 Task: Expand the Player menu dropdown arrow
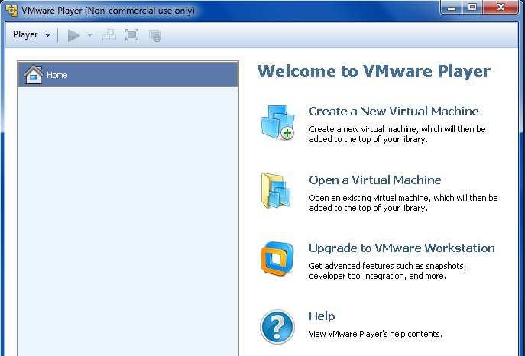(47, 35)
